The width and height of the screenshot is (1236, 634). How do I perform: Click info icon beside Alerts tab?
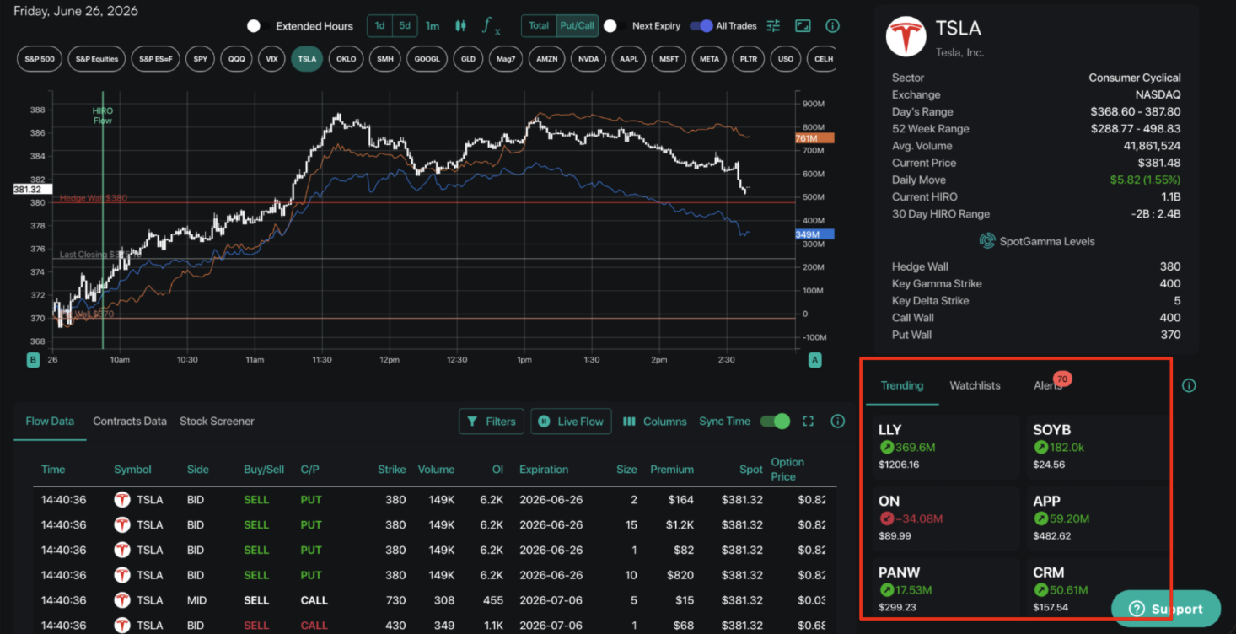[x=1189, y=385]
